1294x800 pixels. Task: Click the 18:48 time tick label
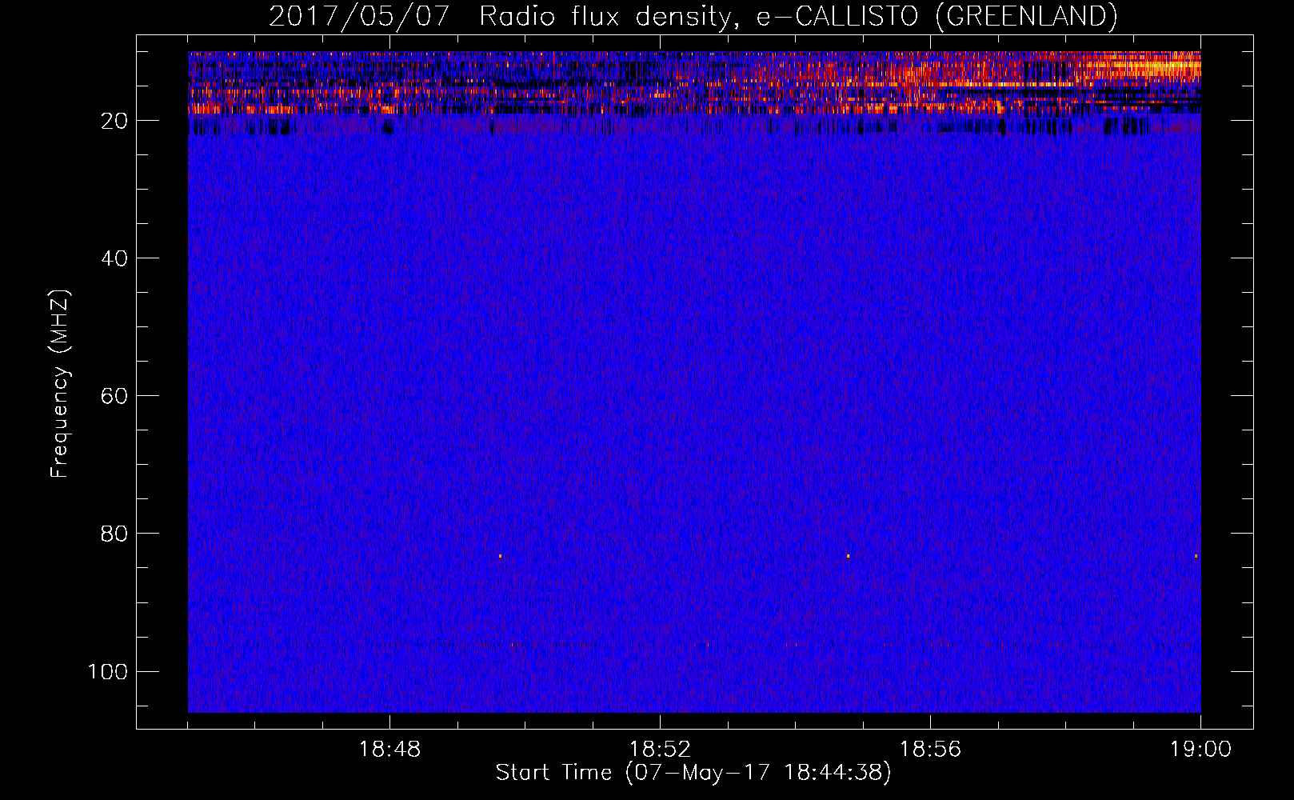point(389,750)
